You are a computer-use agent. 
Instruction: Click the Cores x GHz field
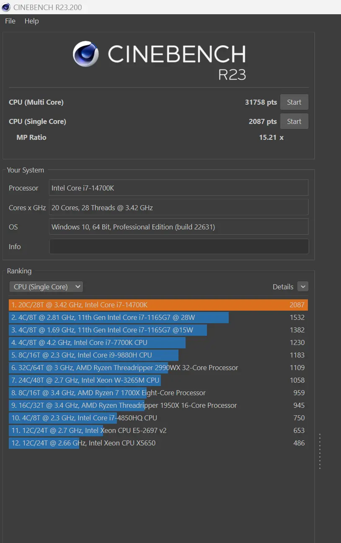click(179, 207)
